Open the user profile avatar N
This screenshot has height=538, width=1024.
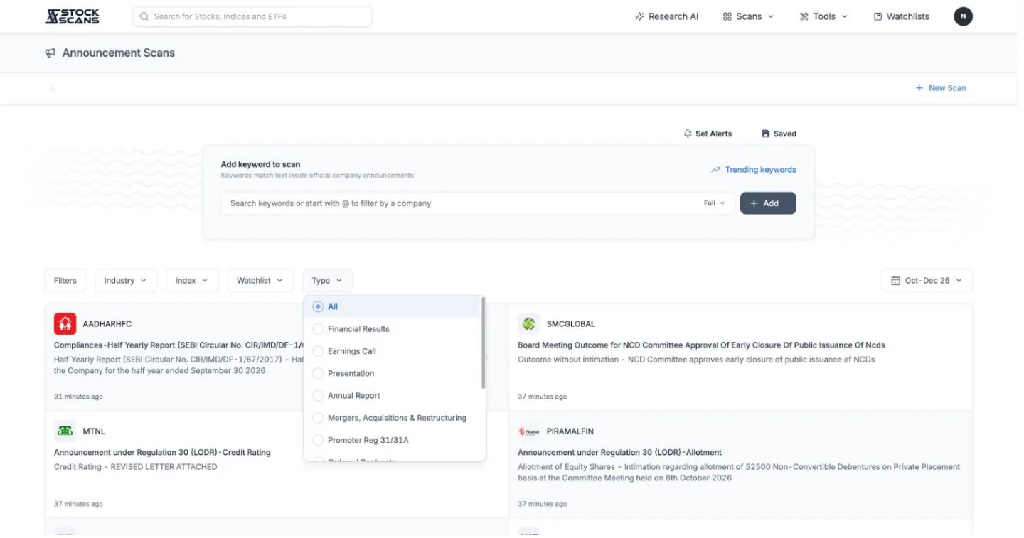(x=963, y=16)
